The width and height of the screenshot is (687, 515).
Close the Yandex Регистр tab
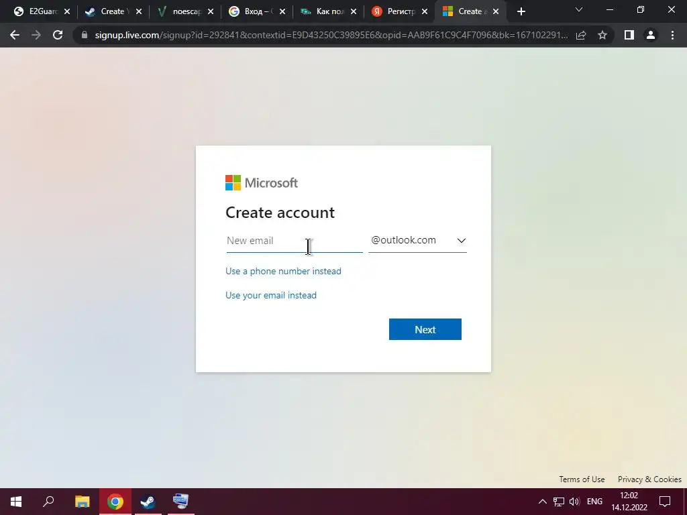425,12
